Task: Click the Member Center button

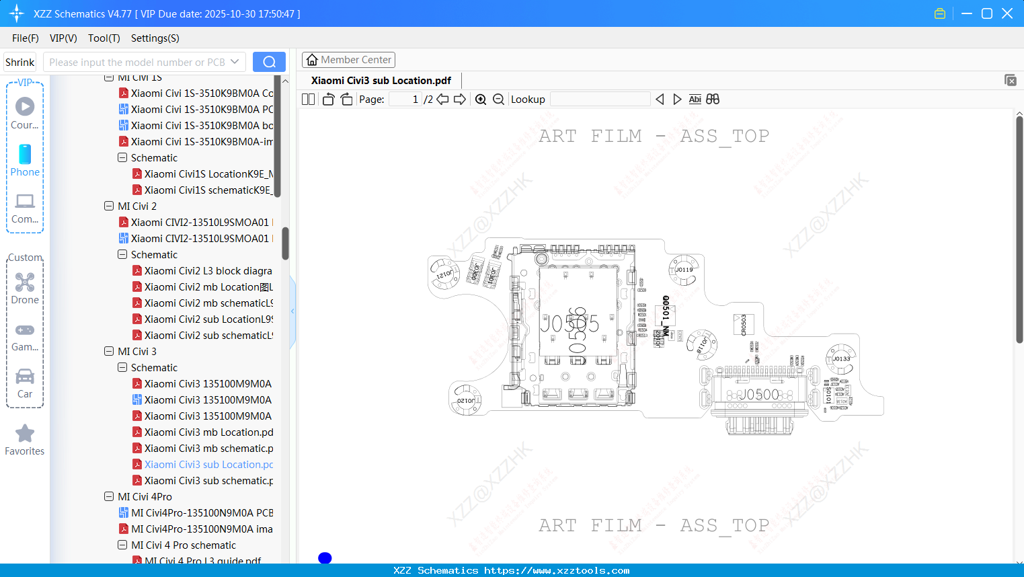Action: pyautogui.click(x=348, y=59)
